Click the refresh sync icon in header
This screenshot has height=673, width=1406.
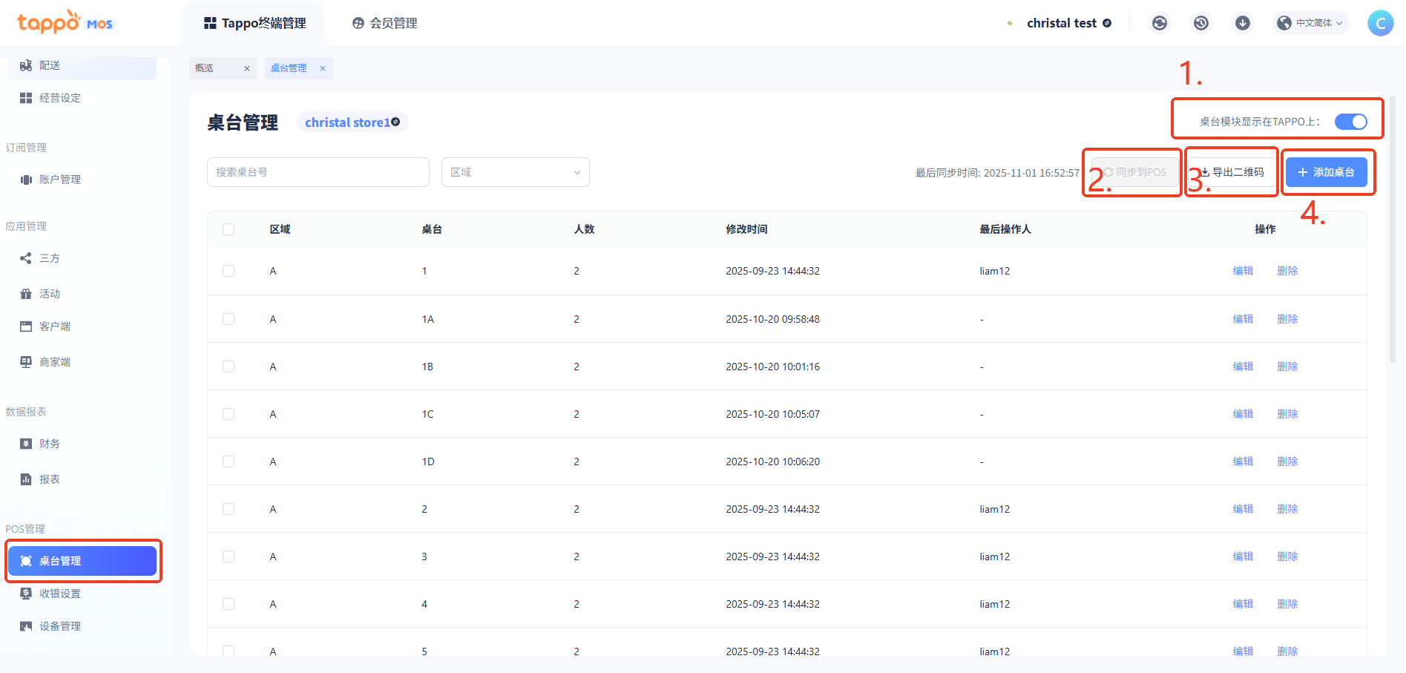(1159, 23)
